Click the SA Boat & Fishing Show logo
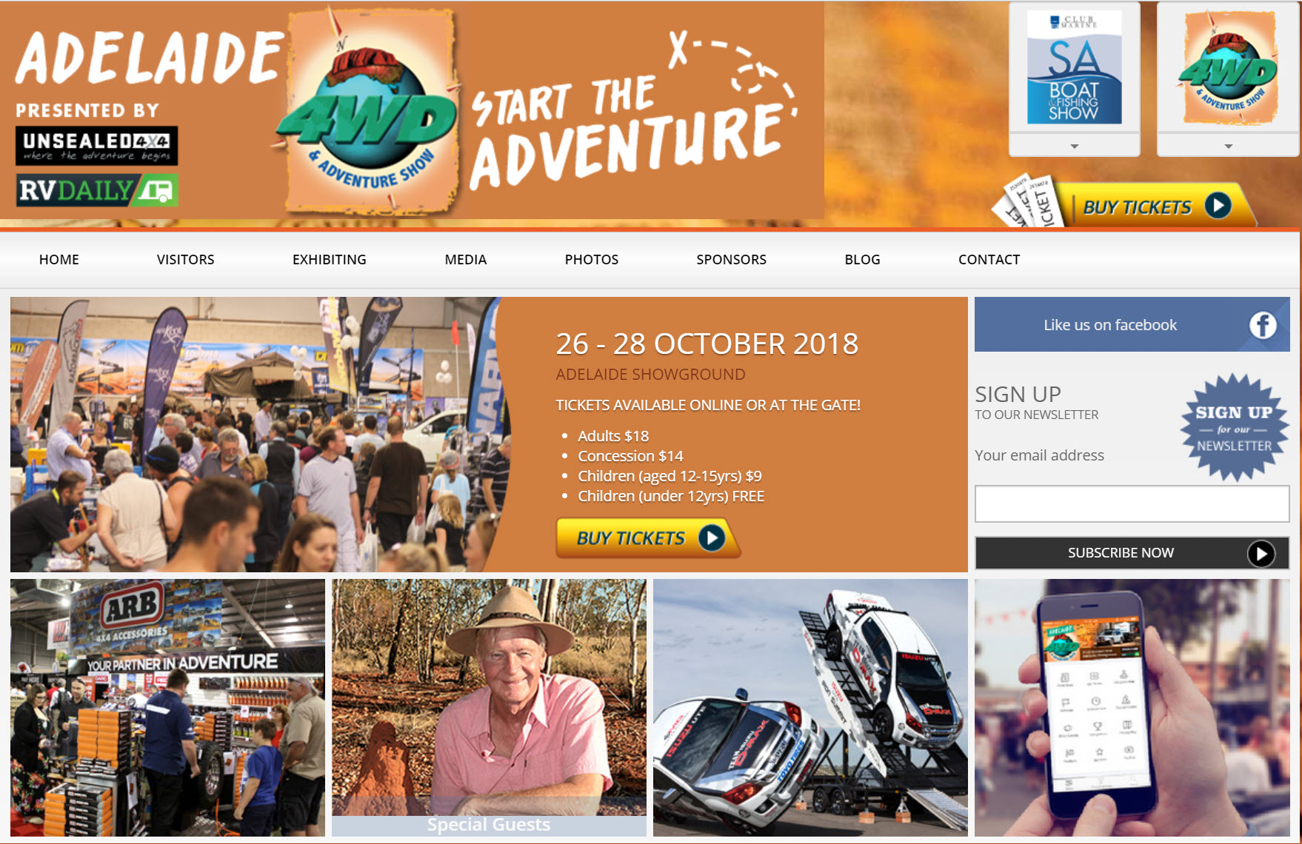 point(1074,67)
